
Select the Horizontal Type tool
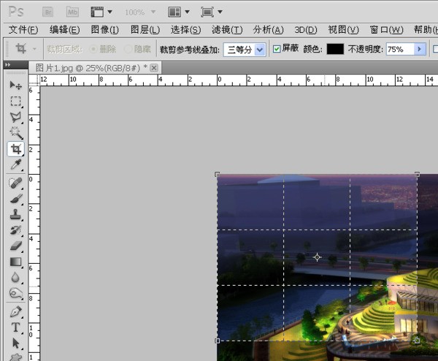[15, 327]
